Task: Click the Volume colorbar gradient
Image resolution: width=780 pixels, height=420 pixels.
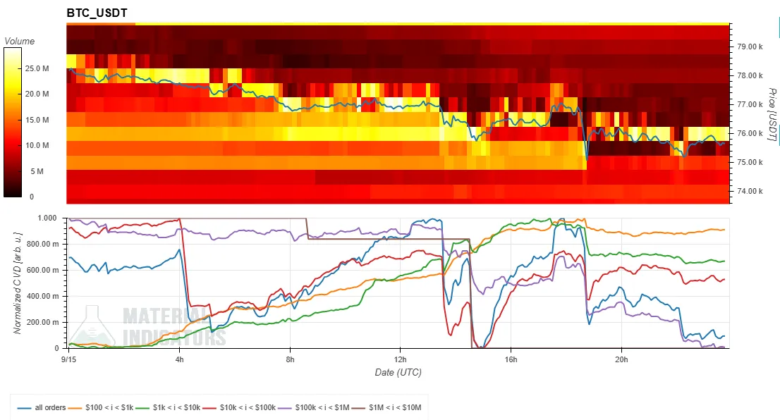Action: [x=13, y=123]
